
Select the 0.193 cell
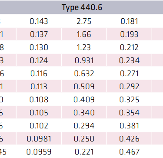(129, 34)
